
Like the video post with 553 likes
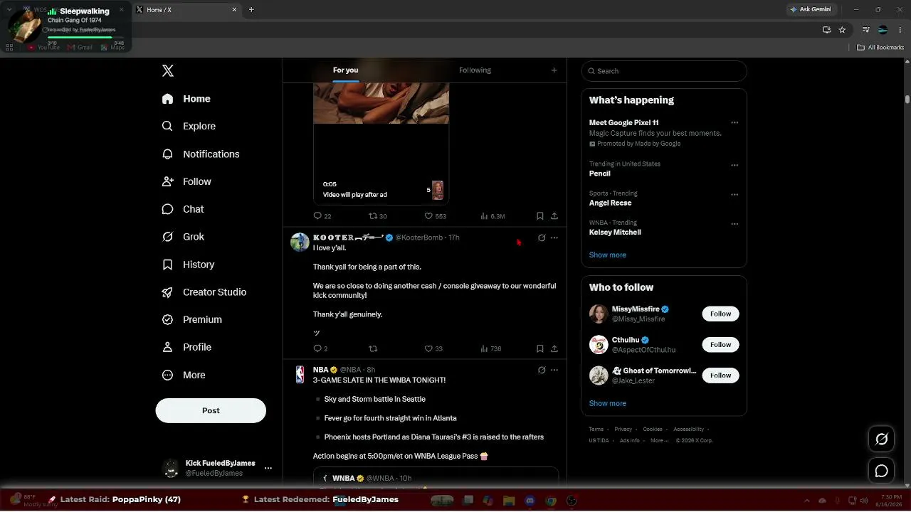[x=435, y=216]
